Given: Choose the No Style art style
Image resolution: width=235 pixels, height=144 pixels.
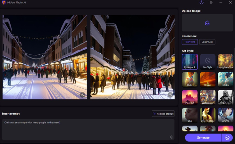Looking at the screenshot, I should [207, 62].
